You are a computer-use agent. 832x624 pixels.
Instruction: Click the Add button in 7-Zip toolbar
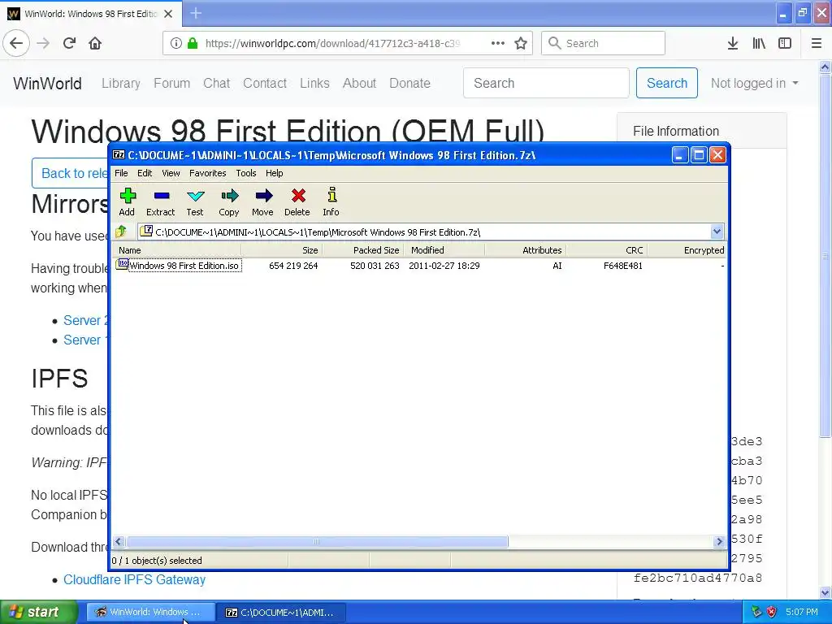pyautogui.click(x=127, y=201)
